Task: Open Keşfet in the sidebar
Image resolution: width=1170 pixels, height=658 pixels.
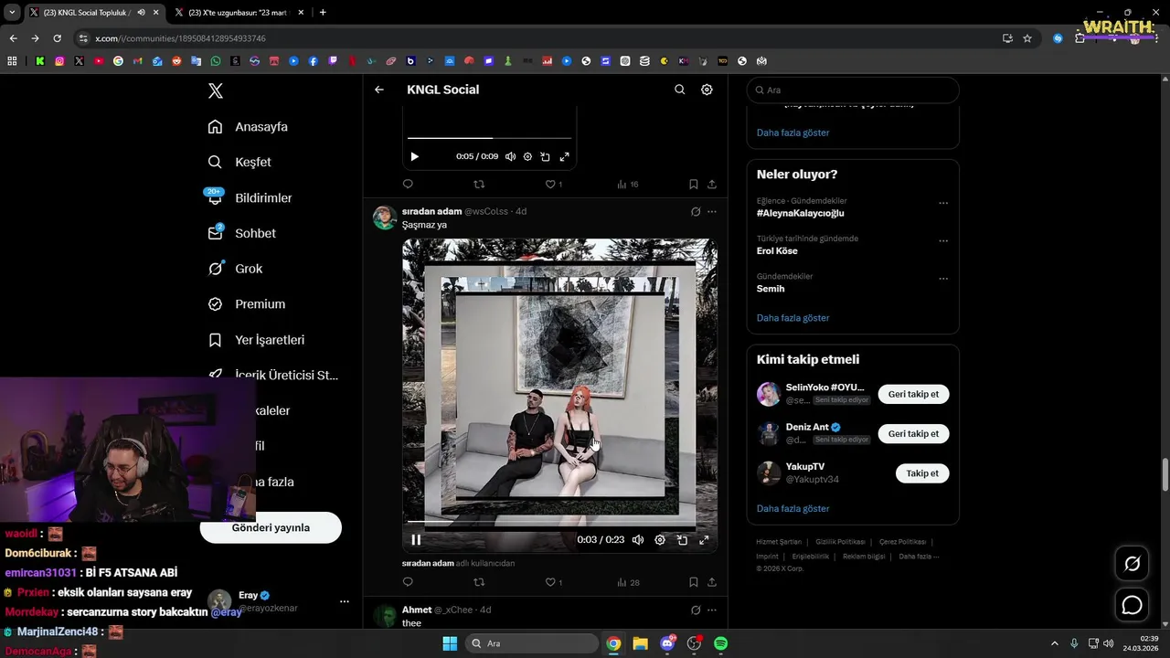Action: [239, 162]
